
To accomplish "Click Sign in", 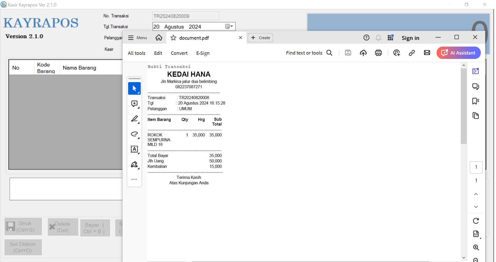I will tap(410, 38).
